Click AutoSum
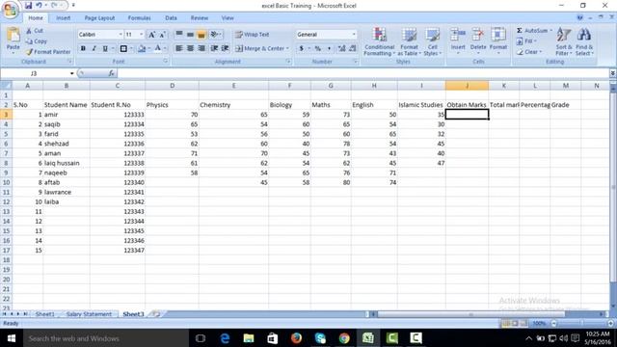 531,31
